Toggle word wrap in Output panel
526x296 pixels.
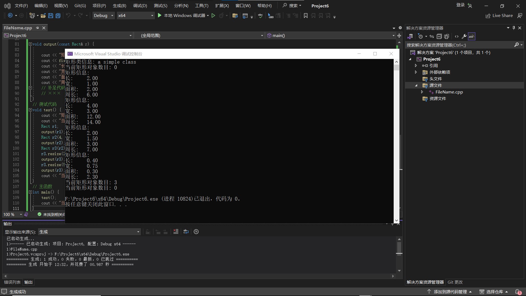click(186, 232)
